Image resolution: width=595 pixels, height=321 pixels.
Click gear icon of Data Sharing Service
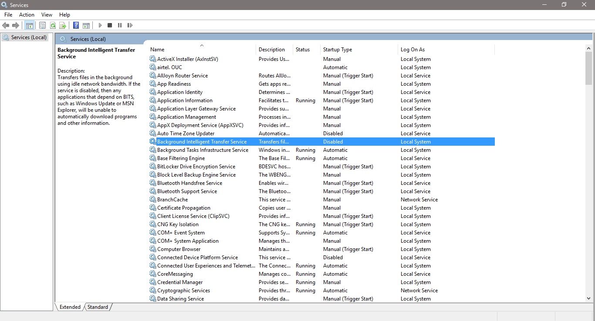tap(152, 298)
